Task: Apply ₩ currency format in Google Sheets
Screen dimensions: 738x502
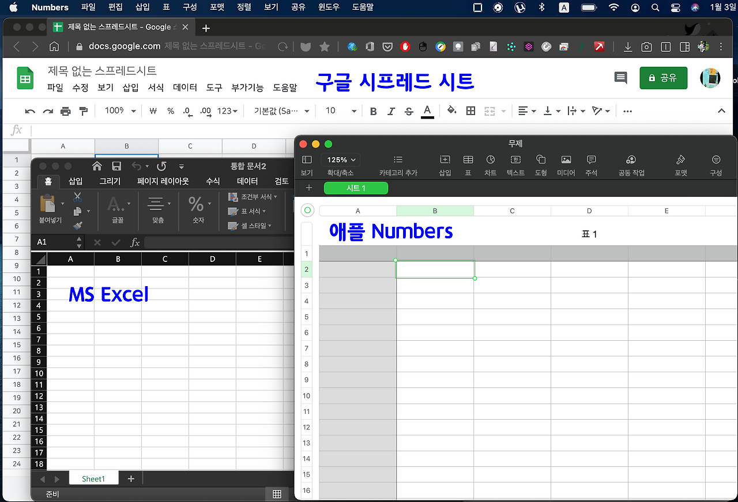Action: (153, 111)
